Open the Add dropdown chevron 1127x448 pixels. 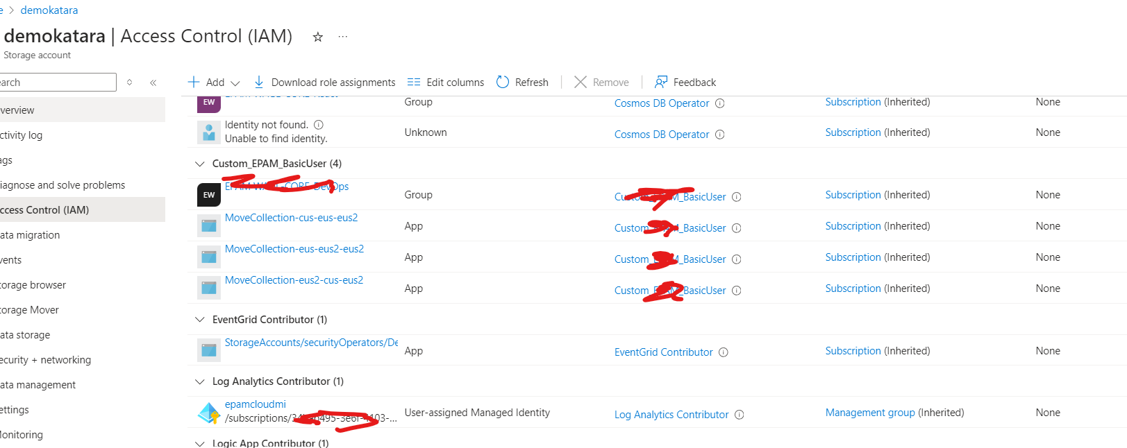pos(235,83)
